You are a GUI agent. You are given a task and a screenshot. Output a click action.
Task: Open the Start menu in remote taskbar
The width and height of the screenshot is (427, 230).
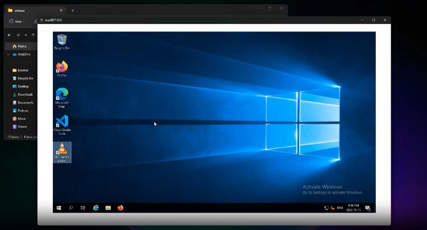tap(58, 208)
